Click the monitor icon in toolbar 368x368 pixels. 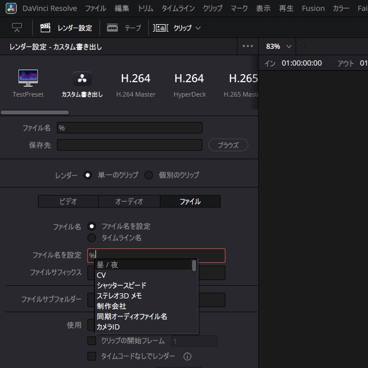click(17, 28)
